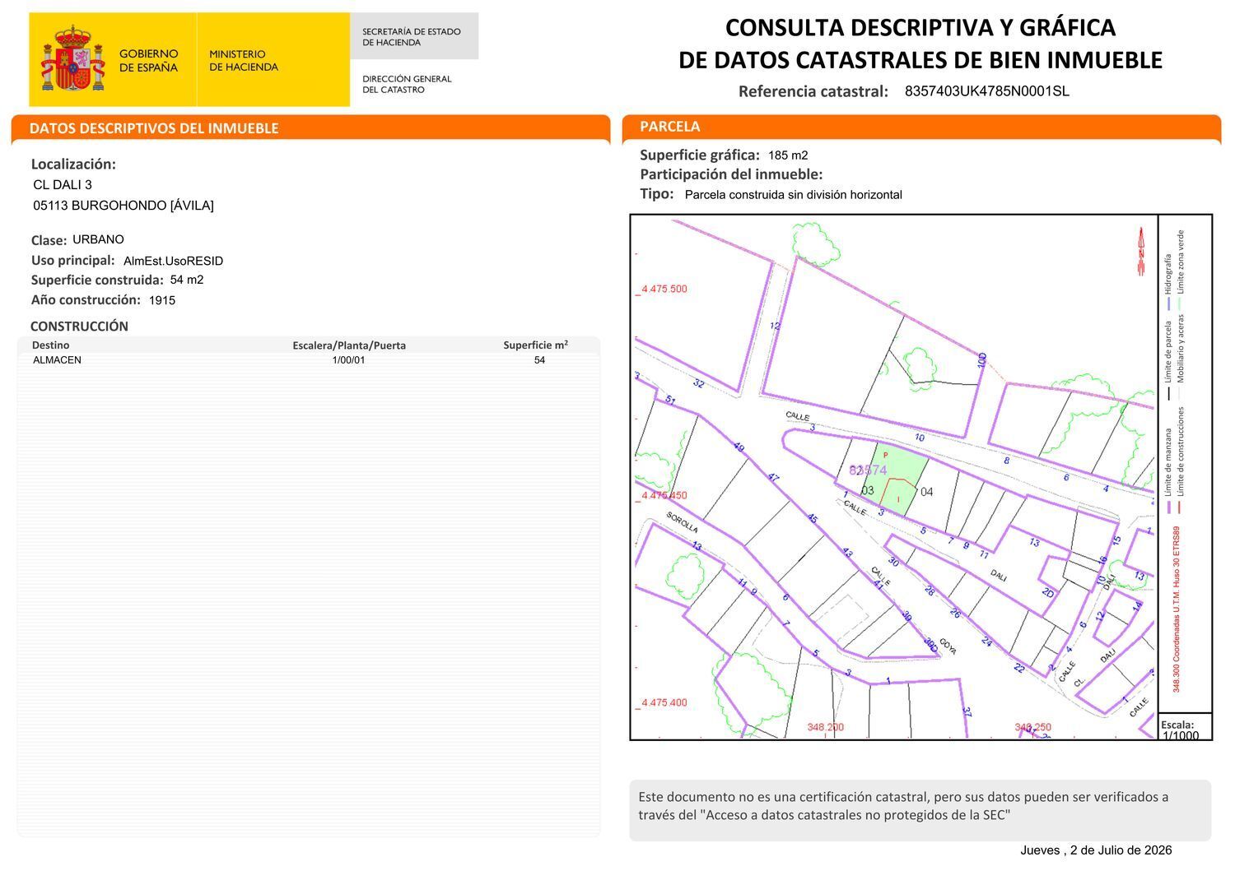The width and height of the screenshot is (1235, 871).
Task: Click the 'GOYA' street label on map
Action: click(x=948, y=646)
